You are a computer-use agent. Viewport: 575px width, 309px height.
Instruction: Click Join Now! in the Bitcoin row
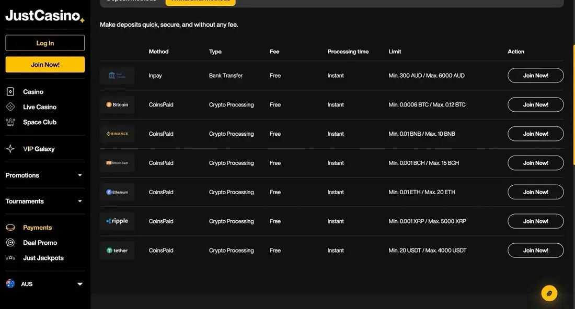(x=535, y=105)
